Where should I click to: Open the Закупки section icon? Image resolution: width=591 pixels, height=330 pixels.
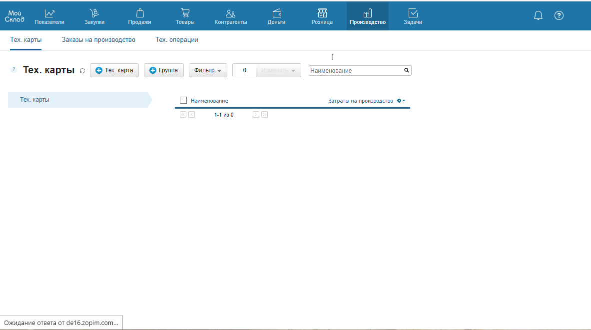click(x=94, y=13)
